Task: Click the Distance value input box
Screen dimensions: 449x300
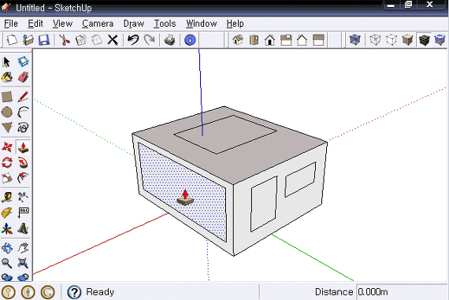Action: click(402, 292)
